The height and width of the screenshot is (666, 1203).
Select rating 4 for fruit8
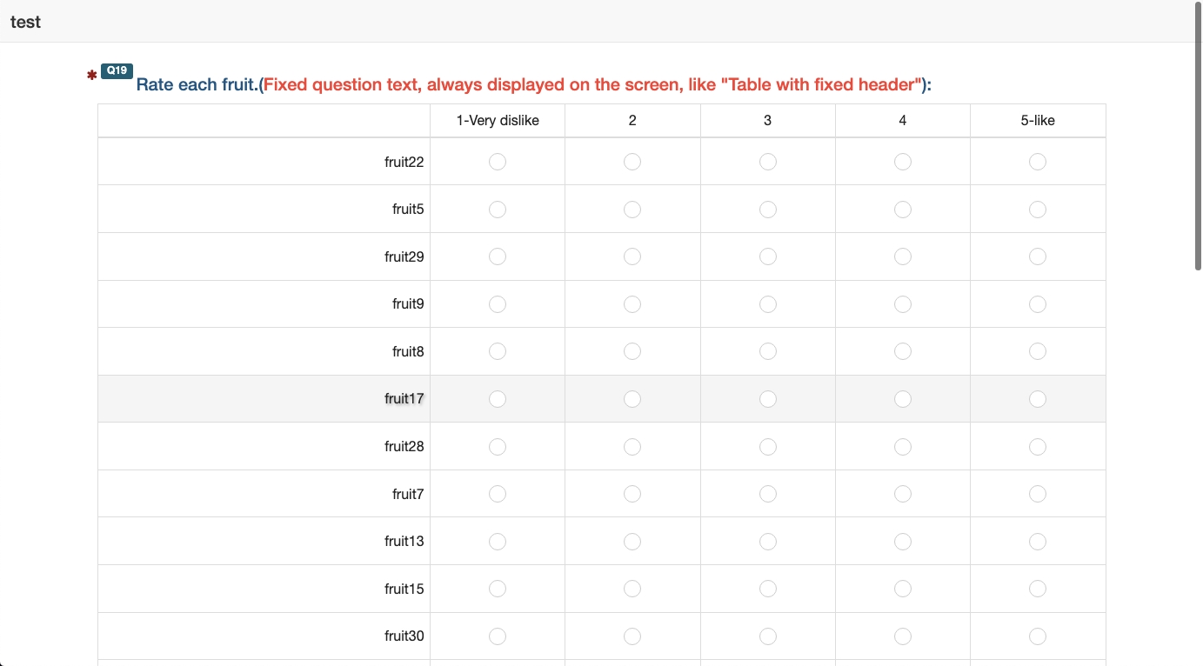point(903,351)
